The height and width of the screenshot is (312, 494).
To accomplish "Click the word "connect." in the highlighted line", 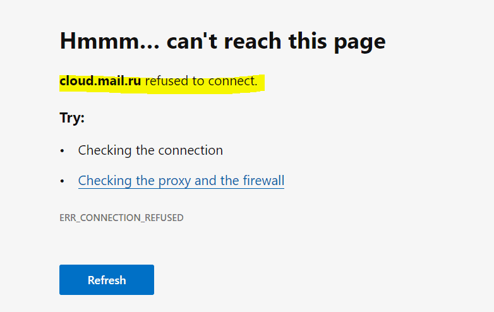I will pyautogui.click(x=233, y=81).
